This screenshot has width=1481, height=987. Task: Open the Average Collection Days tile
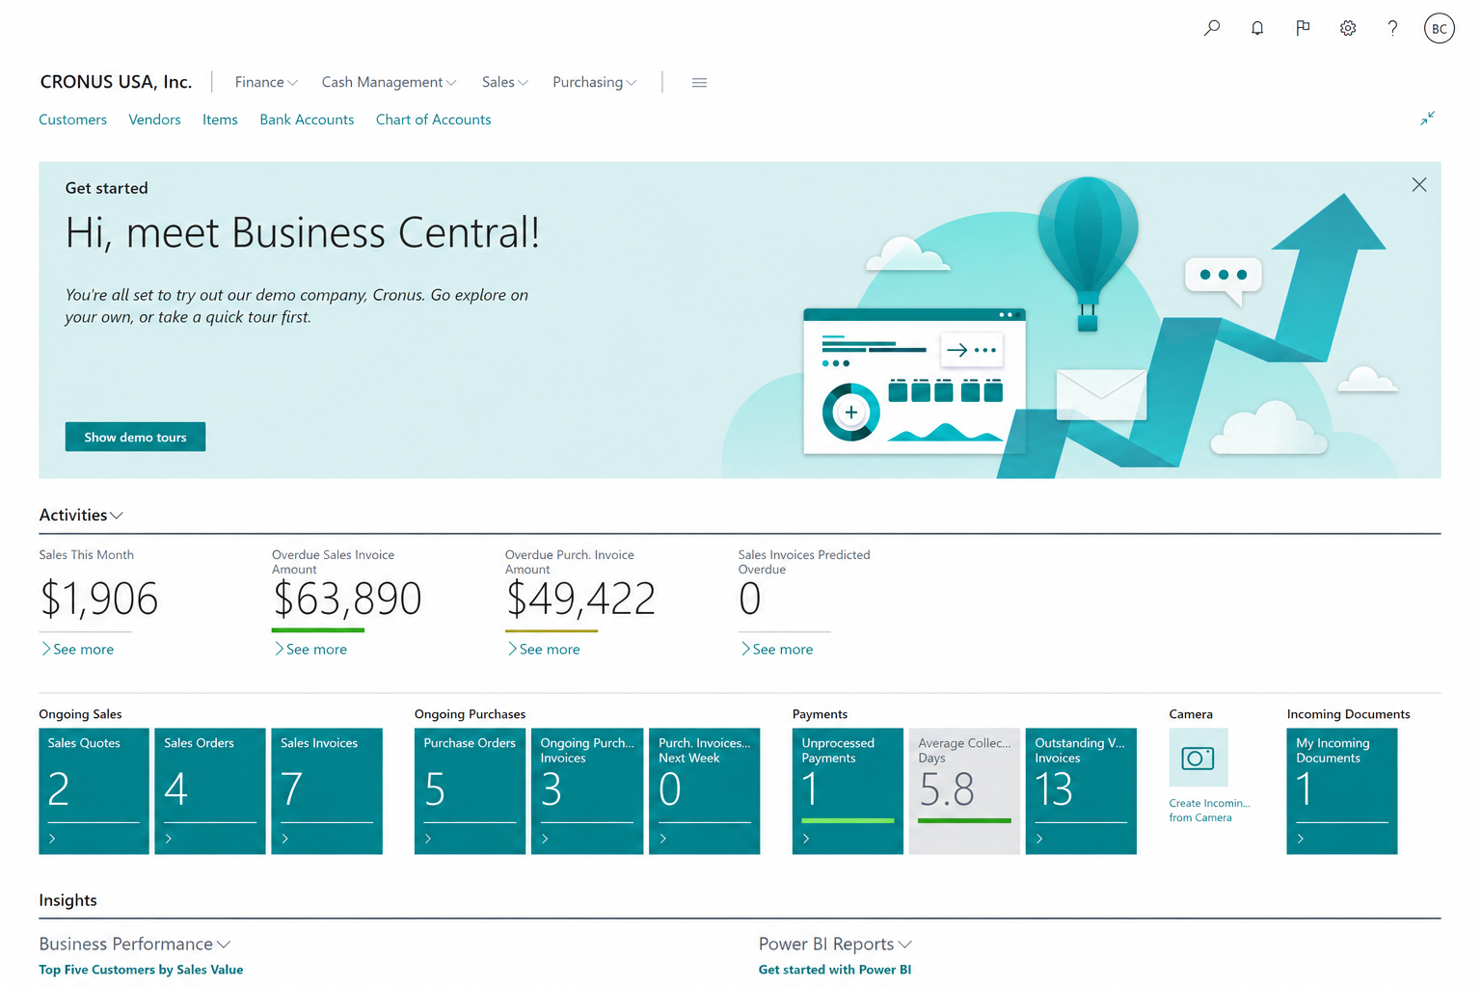[x=964, y=791]
